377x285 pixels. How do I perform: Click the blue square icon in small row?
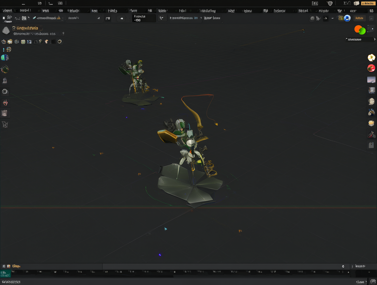(x=29, y=42)
